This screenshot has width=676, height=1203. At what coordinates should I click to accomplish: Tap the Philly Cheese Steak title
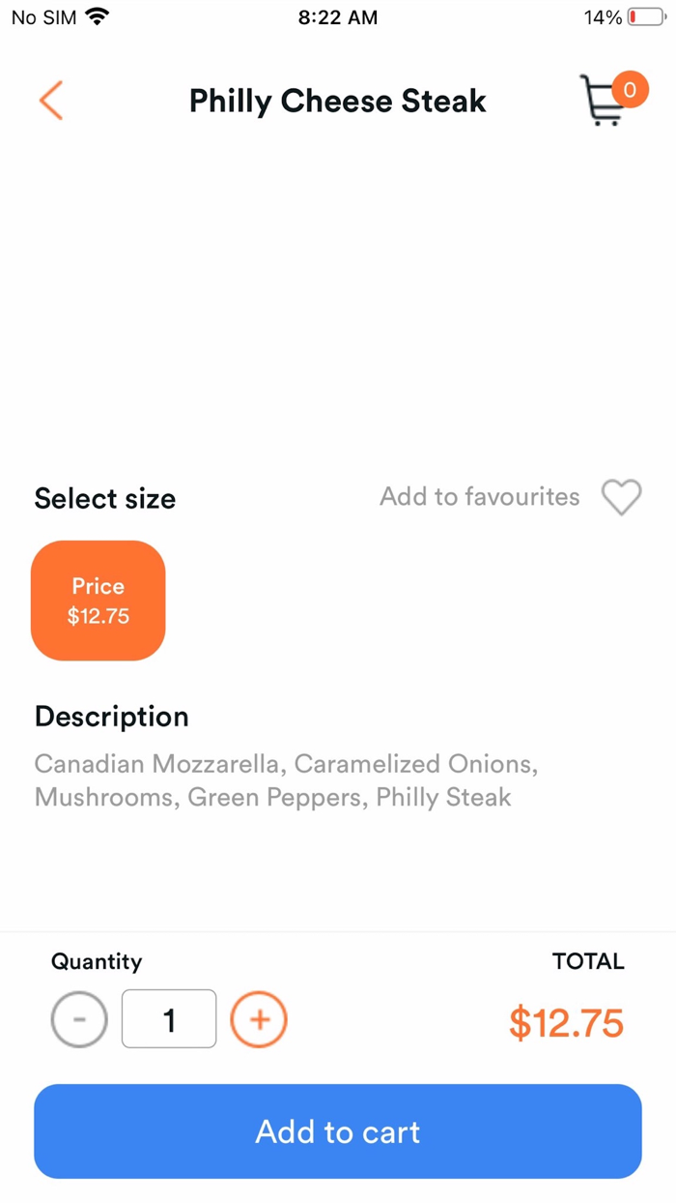click(x=337, y=101)
